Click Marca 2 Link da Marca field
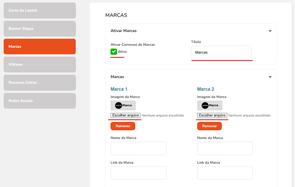This screenshot has width=295, height=187. (x=225, y=173)
